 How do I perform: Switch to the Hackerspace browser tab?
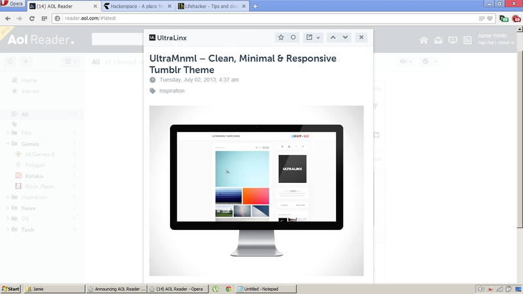coord(137,6)
